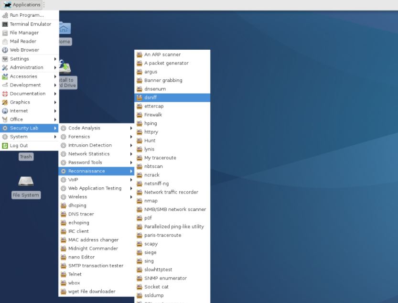This screenshot has height=303, width=398.
Task: Expand the VoIP submenu arrow
Action: click(x=131, y=180)
